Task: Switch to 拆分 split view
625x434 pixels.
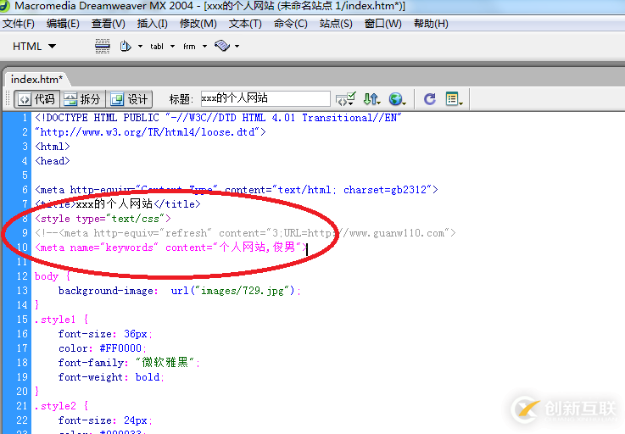Action: (x=82, y=99)
